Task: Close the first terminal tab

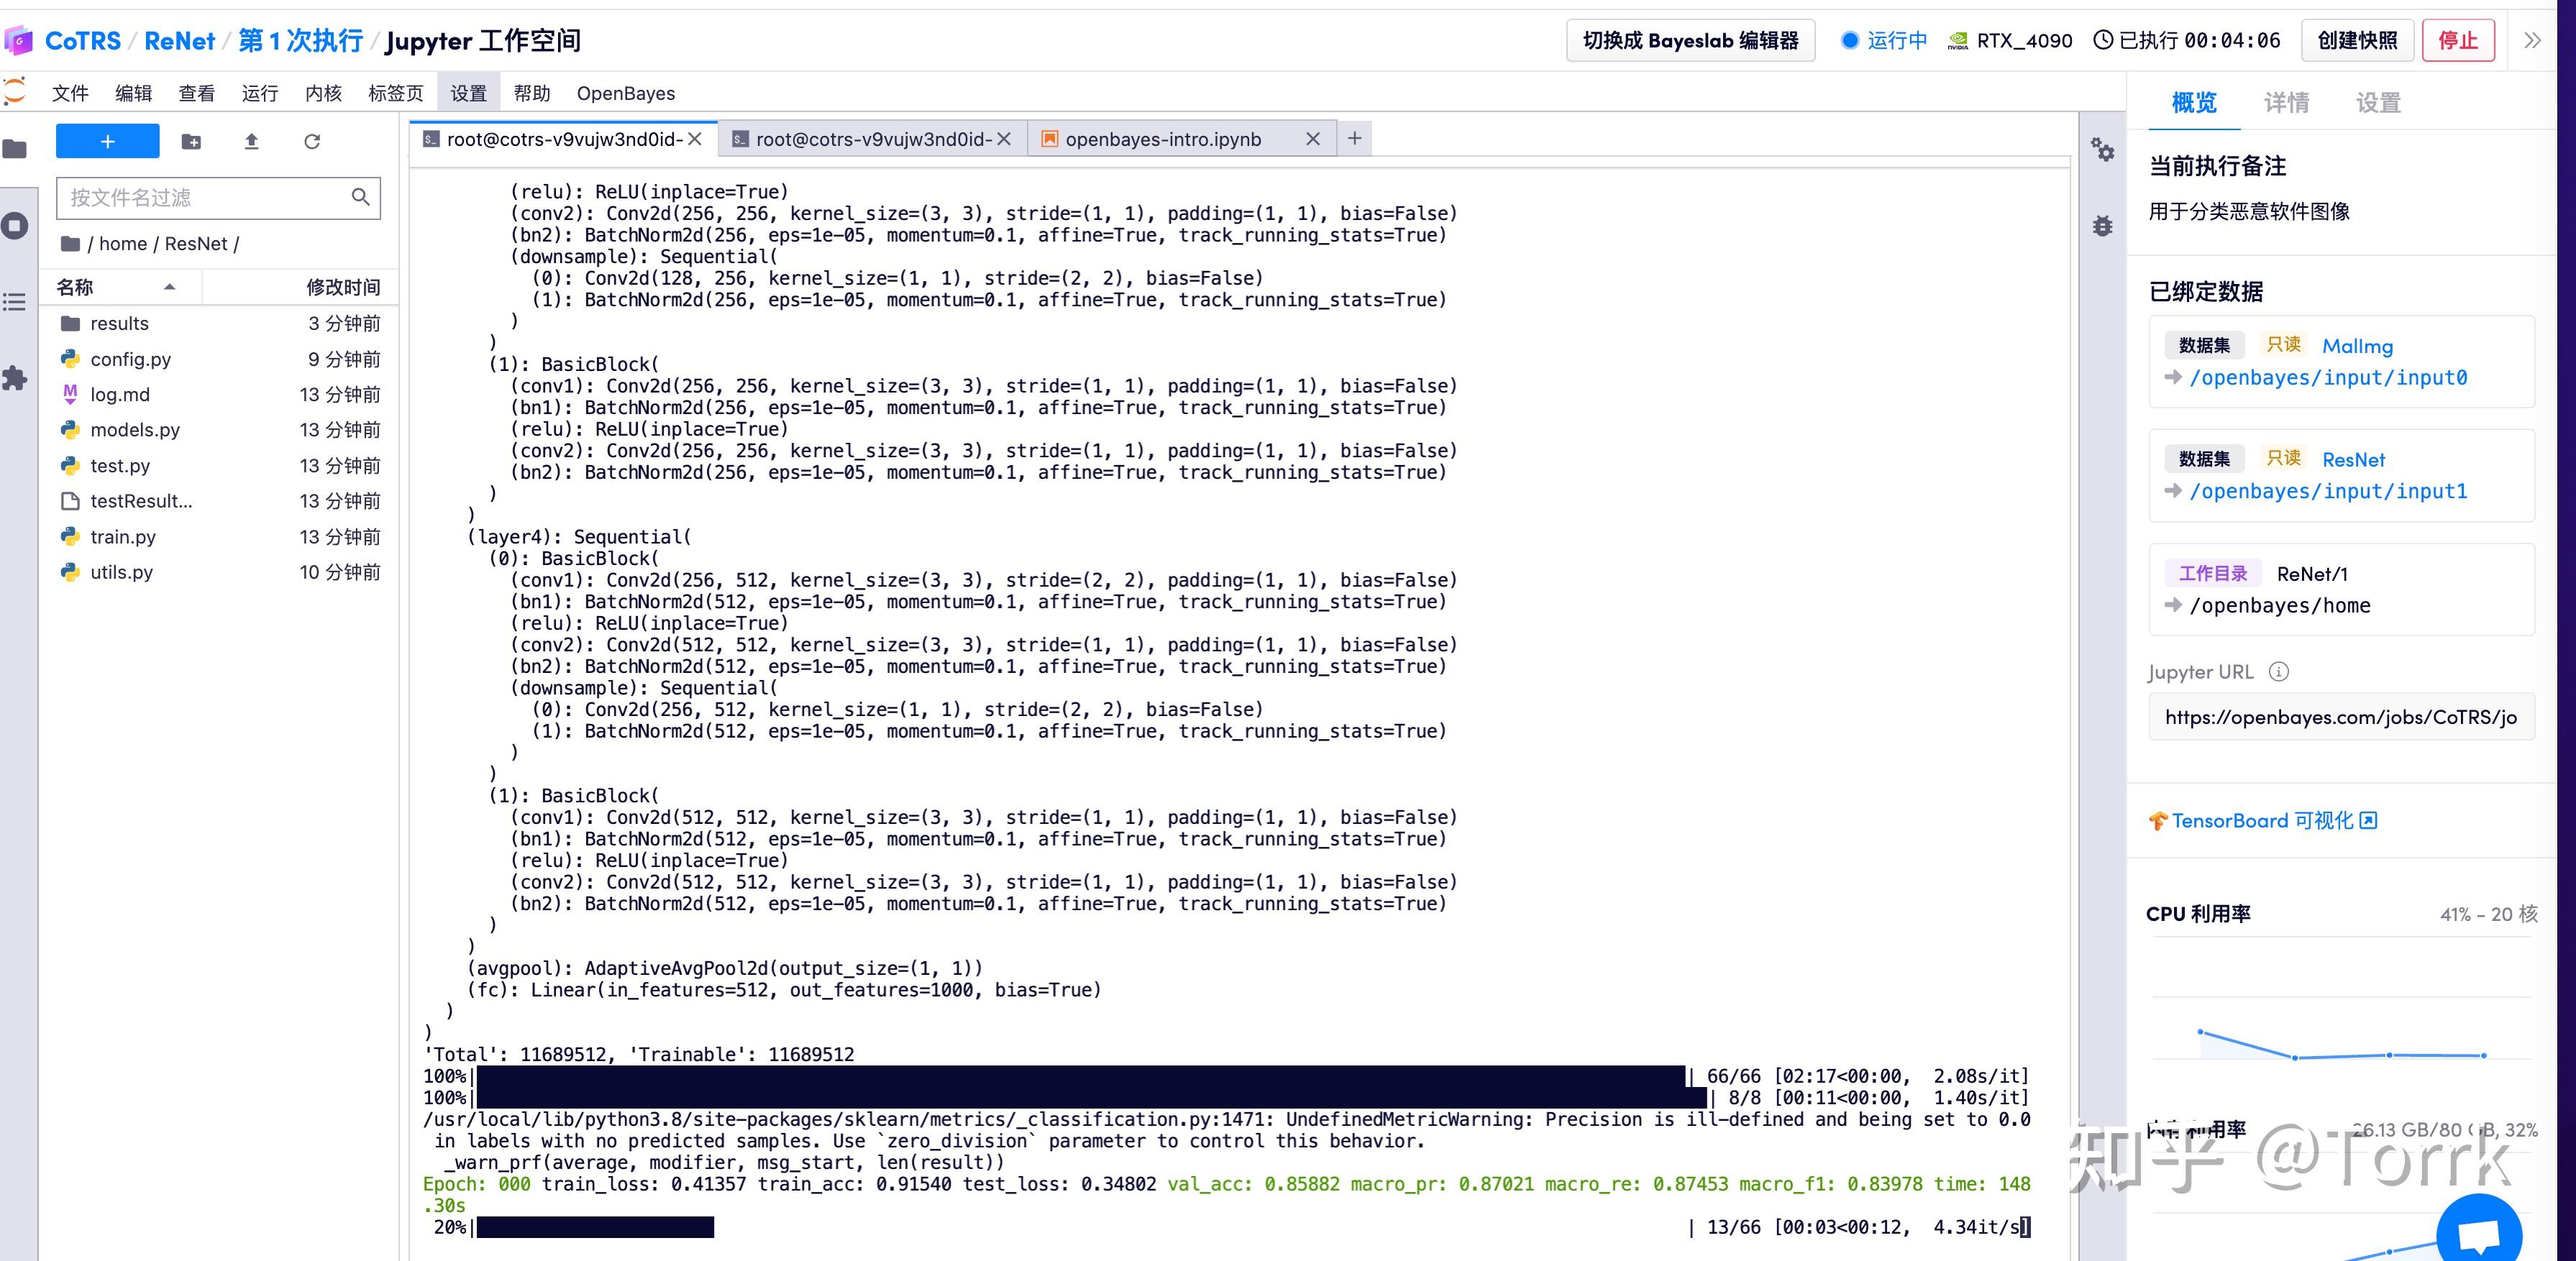Action: (695, 139)
